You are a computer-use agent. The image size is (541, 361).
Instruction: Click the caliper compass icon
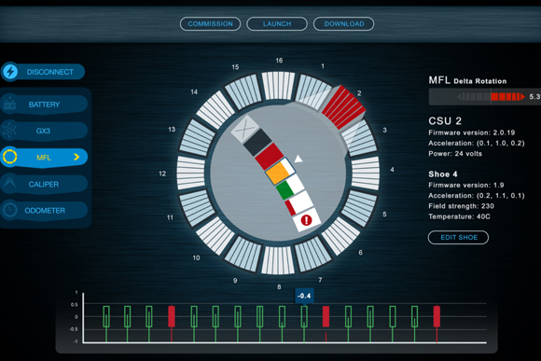point(9,184)
